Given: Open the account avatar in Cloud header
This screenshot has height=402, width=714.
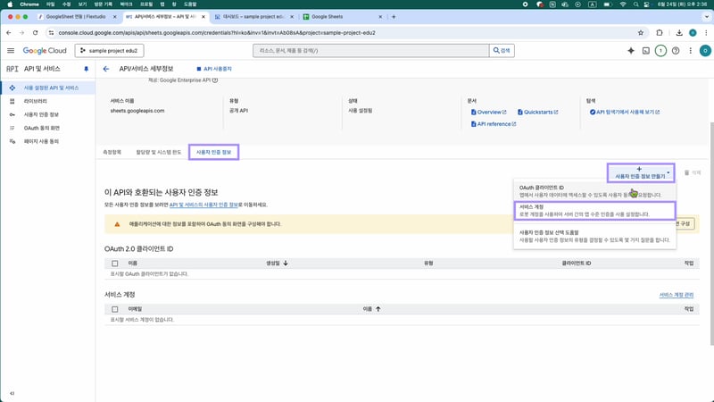Looking at the screenshot, I should coord(705,51).
